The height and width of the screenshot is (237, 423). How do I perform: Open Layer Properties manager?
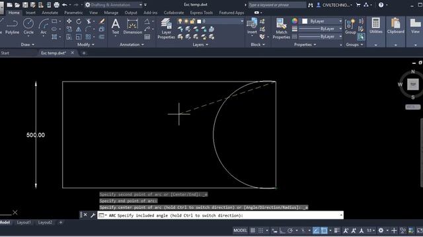click(x=166, y=28)
